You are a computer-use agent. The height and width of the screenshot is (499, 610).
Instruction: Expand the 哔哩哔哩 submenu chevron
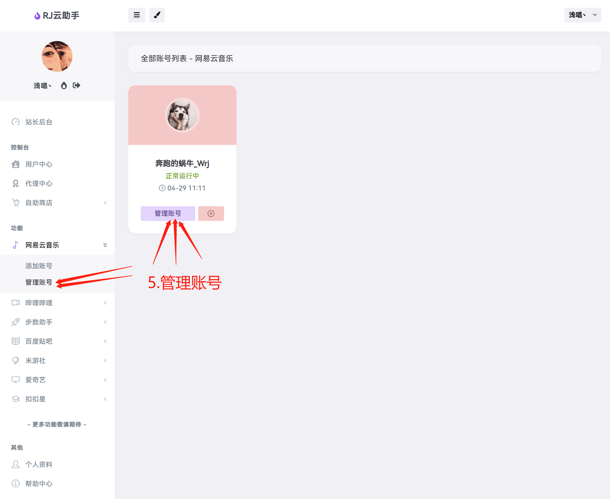(105, 303)
